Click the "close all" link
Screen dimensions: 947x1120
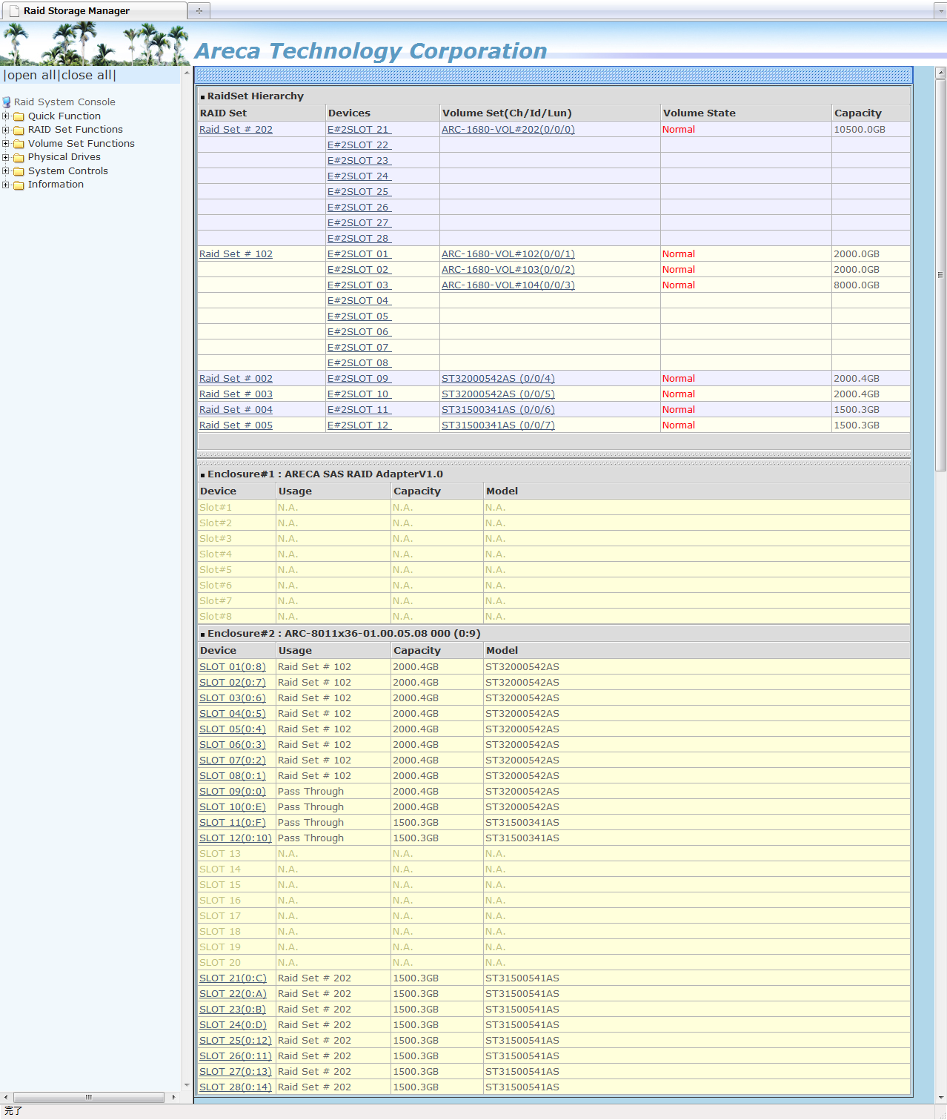[x=87, y=75]
